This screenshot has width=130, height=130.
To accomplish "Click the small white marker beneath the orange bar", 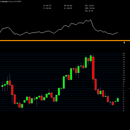I will pos(124,43).
